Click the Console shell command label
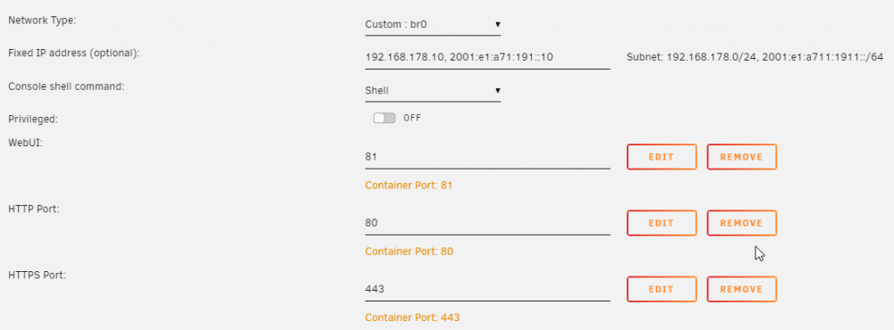Viewport: 894px width, 330px height. [66, 87]
